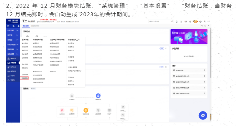Collapse the flowchart with the 收起 toggle
The height and width of the screenshot is (126, 239).
point(33,88)
